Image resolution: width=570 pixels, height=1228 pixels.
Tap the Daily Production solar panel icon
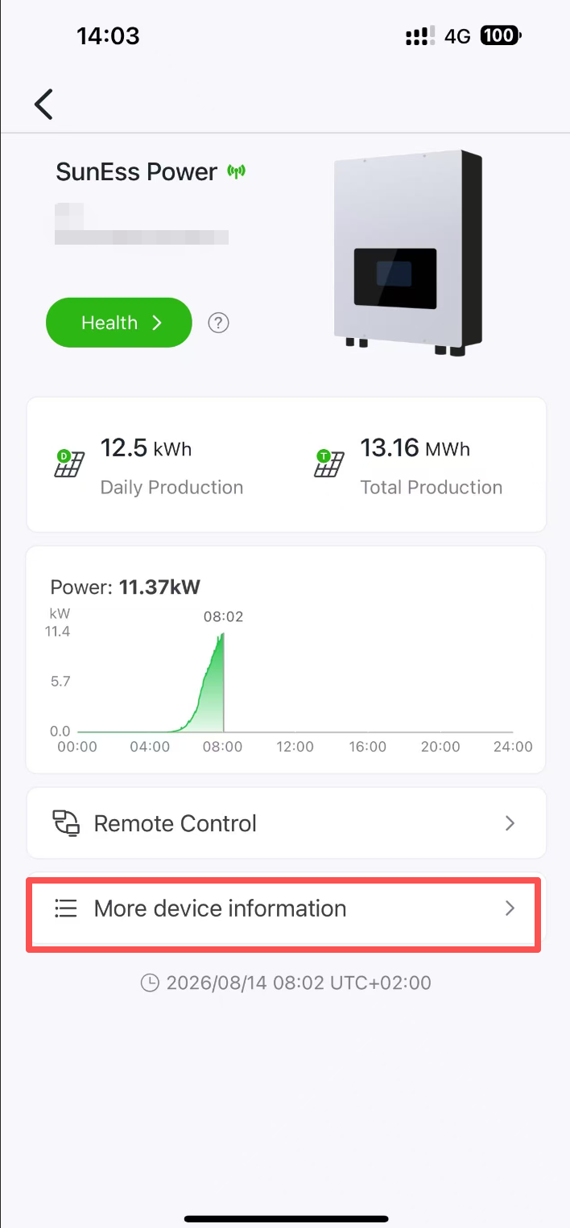[69, 464]
